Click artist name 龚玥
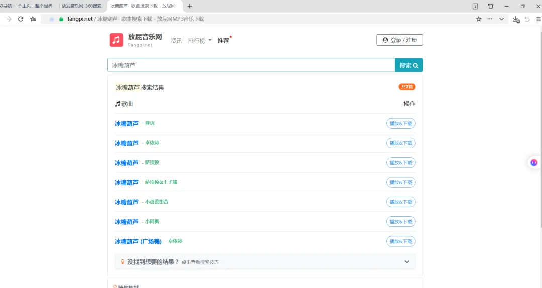 150,123
